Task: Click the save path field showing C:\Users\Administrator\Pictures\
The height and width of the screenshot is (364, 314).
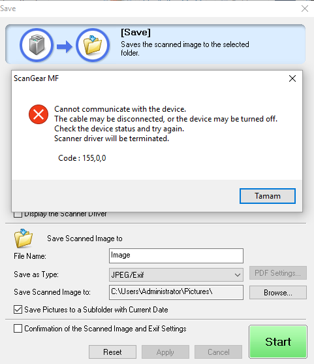Action: tap(176, 292)
